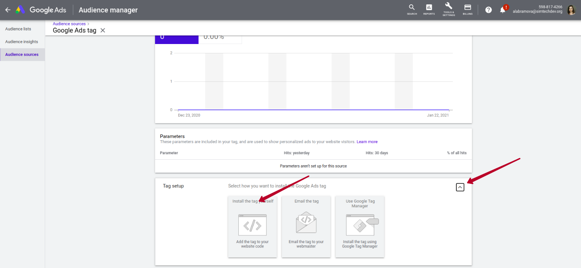This screenshot has width=581, height=268.
Task: Click the website code bracket icon
Action: pos(252,225)
